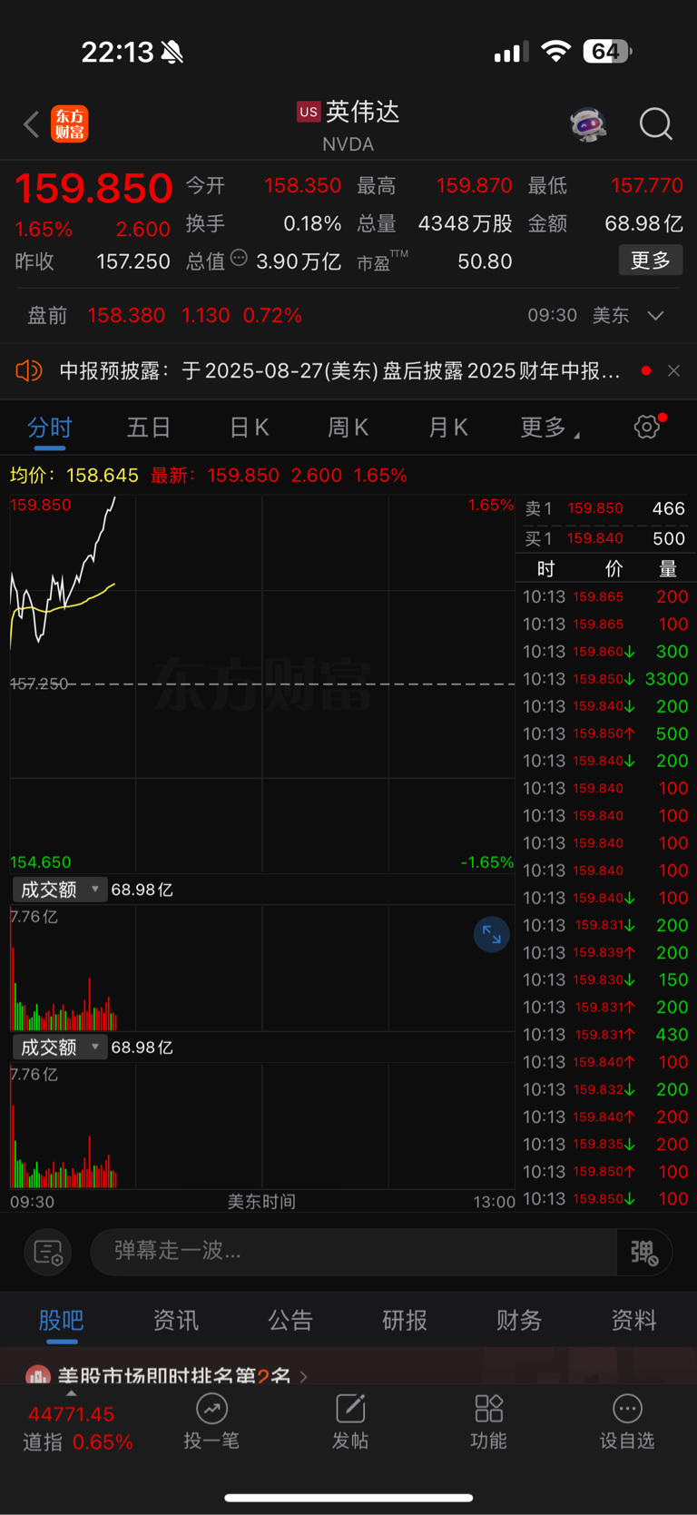Tap the 卖1 ask quote row
The width and height of the screenshot is (697, 1515).
(x=605, y=508)
